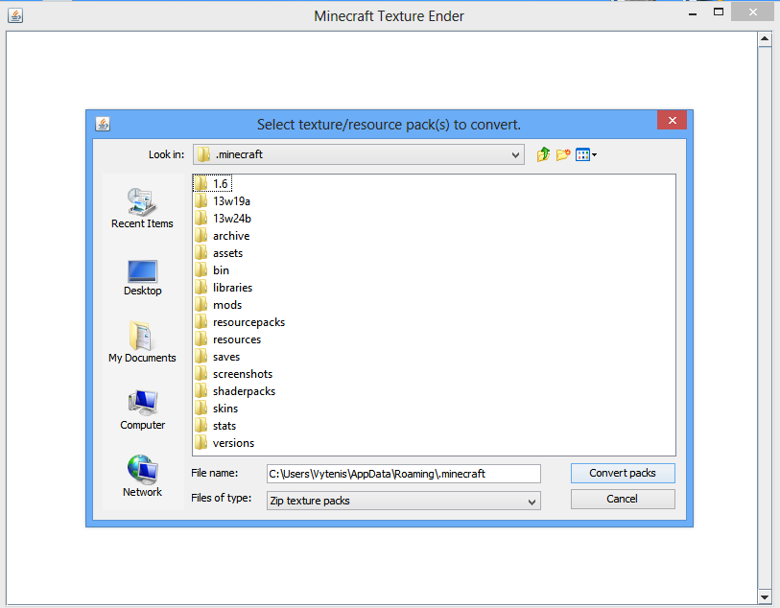Screen dimensions: 780x608
Task: Close the Select texture pack dialog
Action: pyautogui.click(x=672, y=120)
